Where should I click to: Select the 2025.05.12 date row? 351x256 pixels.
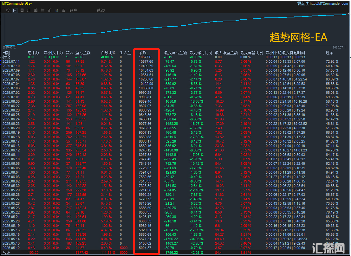[11, 248]
